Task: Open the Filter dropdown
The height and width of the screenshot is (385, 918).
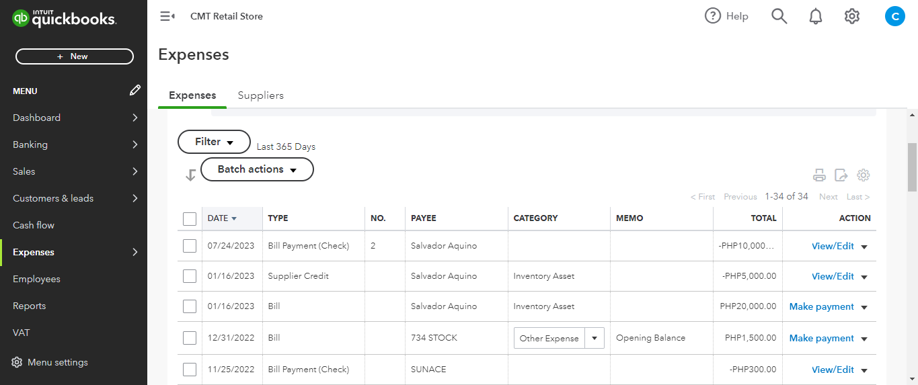Action: [214, 142]
